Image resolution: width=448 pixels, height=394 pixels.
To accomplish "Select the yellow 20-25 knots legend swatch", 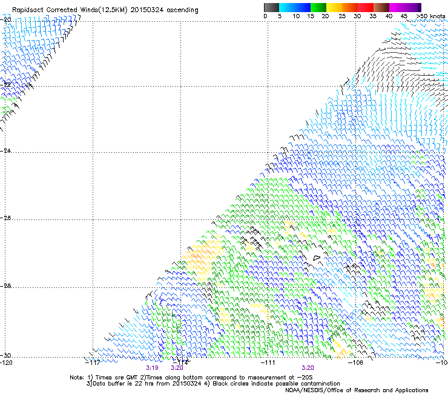I will [334, 7].
